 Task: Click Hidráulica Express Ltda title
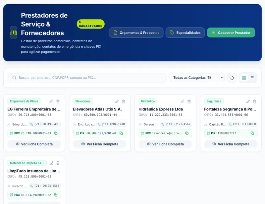pyautogui.click(x=161, y=109)
